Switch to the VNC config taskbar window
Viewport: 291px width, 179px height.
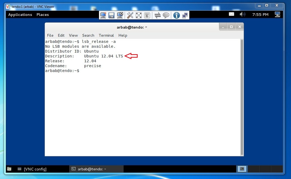35,169
